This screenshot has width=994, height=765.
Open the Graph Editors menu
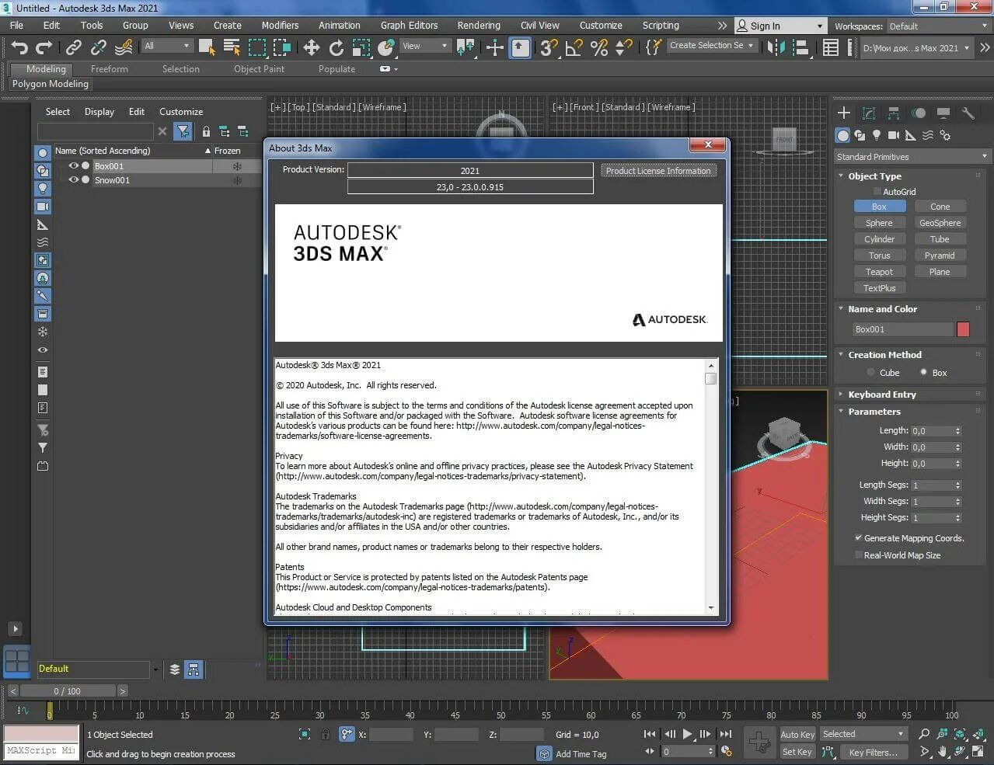click(x=409, y=26)
